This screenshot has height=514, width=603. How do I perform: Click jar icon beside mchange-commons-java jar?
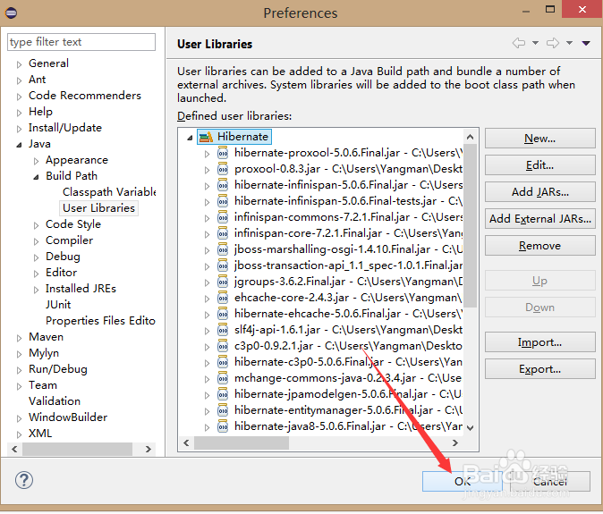click(x=223, y=378)
